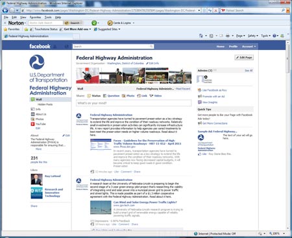Select the Photo share option
This screenshot has height=238, width=292.
click(128, 96)
